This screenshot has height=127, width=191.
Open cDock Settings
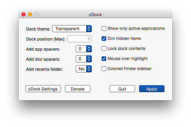pyautogui.click(x=43, y=89)
